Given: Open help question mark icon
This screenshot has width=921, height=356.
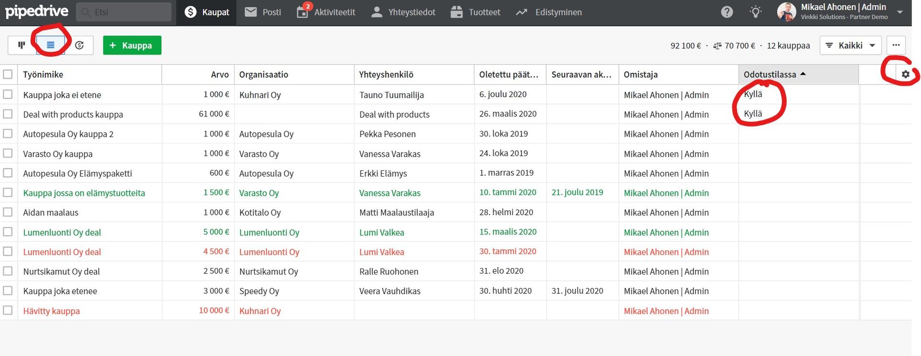Looking at the screenshot, I should pyautogui.click(x=727, y=12).
